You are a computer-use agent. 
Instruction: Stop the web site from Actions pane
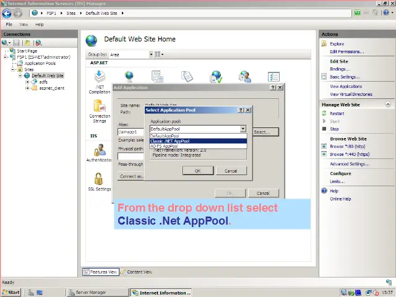pos(334,129)
